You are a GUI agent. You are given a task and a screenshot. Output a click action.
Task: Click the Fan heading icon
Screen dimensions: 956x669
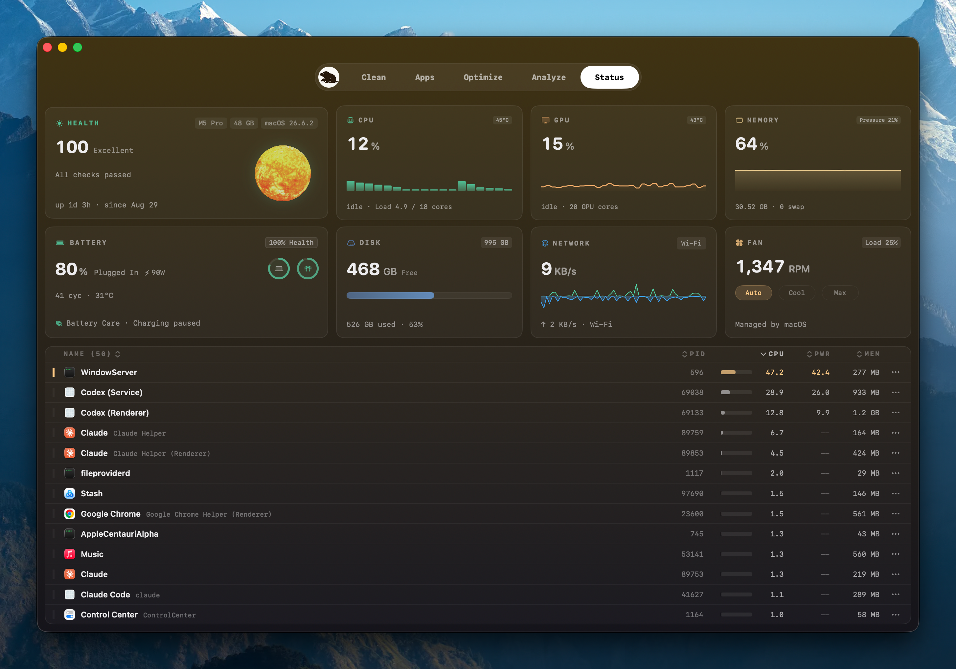pyautogui.click(x=739, y=243)
